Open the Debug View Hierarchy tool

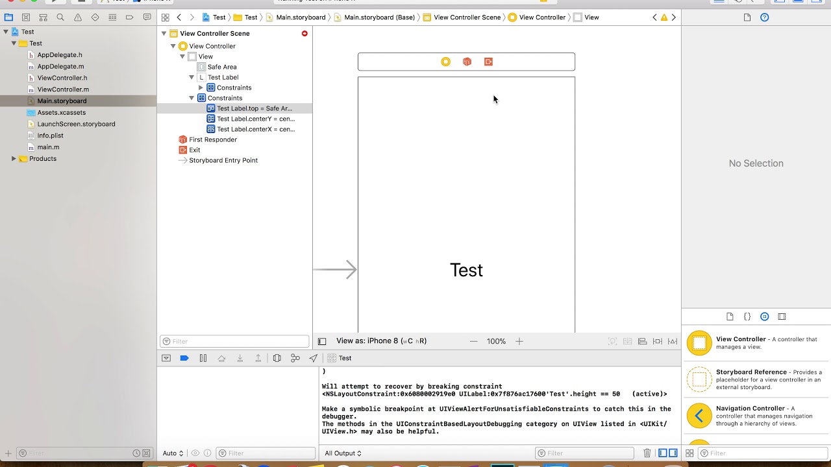(277, 358)
